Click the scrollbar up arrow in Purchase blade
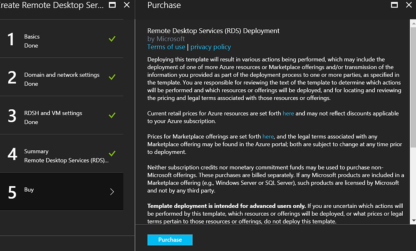 (413, 24)
